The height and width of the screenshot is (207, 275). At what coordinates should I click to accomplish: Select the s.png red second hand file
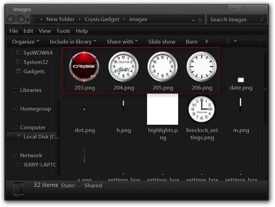click(x=84, y=155)
